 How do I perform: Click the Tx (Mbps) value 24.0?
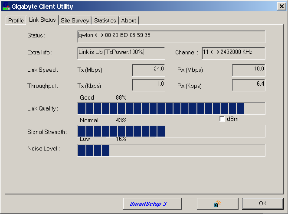(x=148, y=70)
